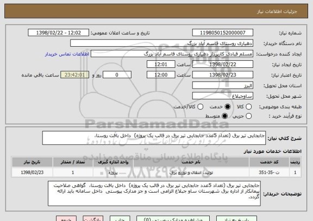Click the جزئیات اطلاعات نیاز header title
The width and height of the screenshot is (313, 221).
pos(277,12)
